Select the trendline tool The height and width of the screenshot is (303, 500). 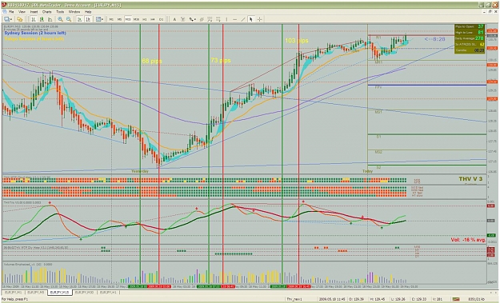[243, 19]
